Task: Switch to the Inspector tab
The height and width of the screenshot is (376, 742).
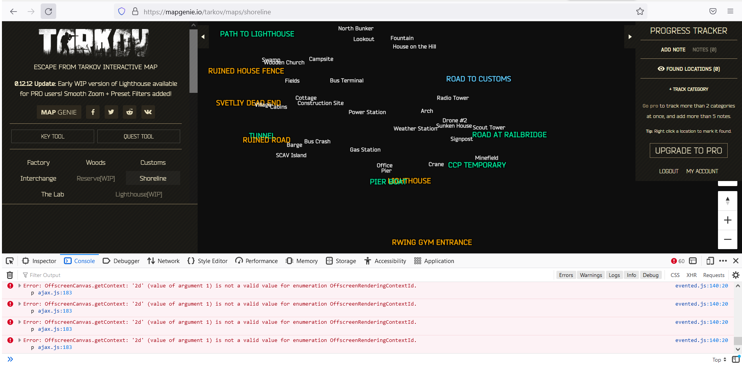Action: 43,261
